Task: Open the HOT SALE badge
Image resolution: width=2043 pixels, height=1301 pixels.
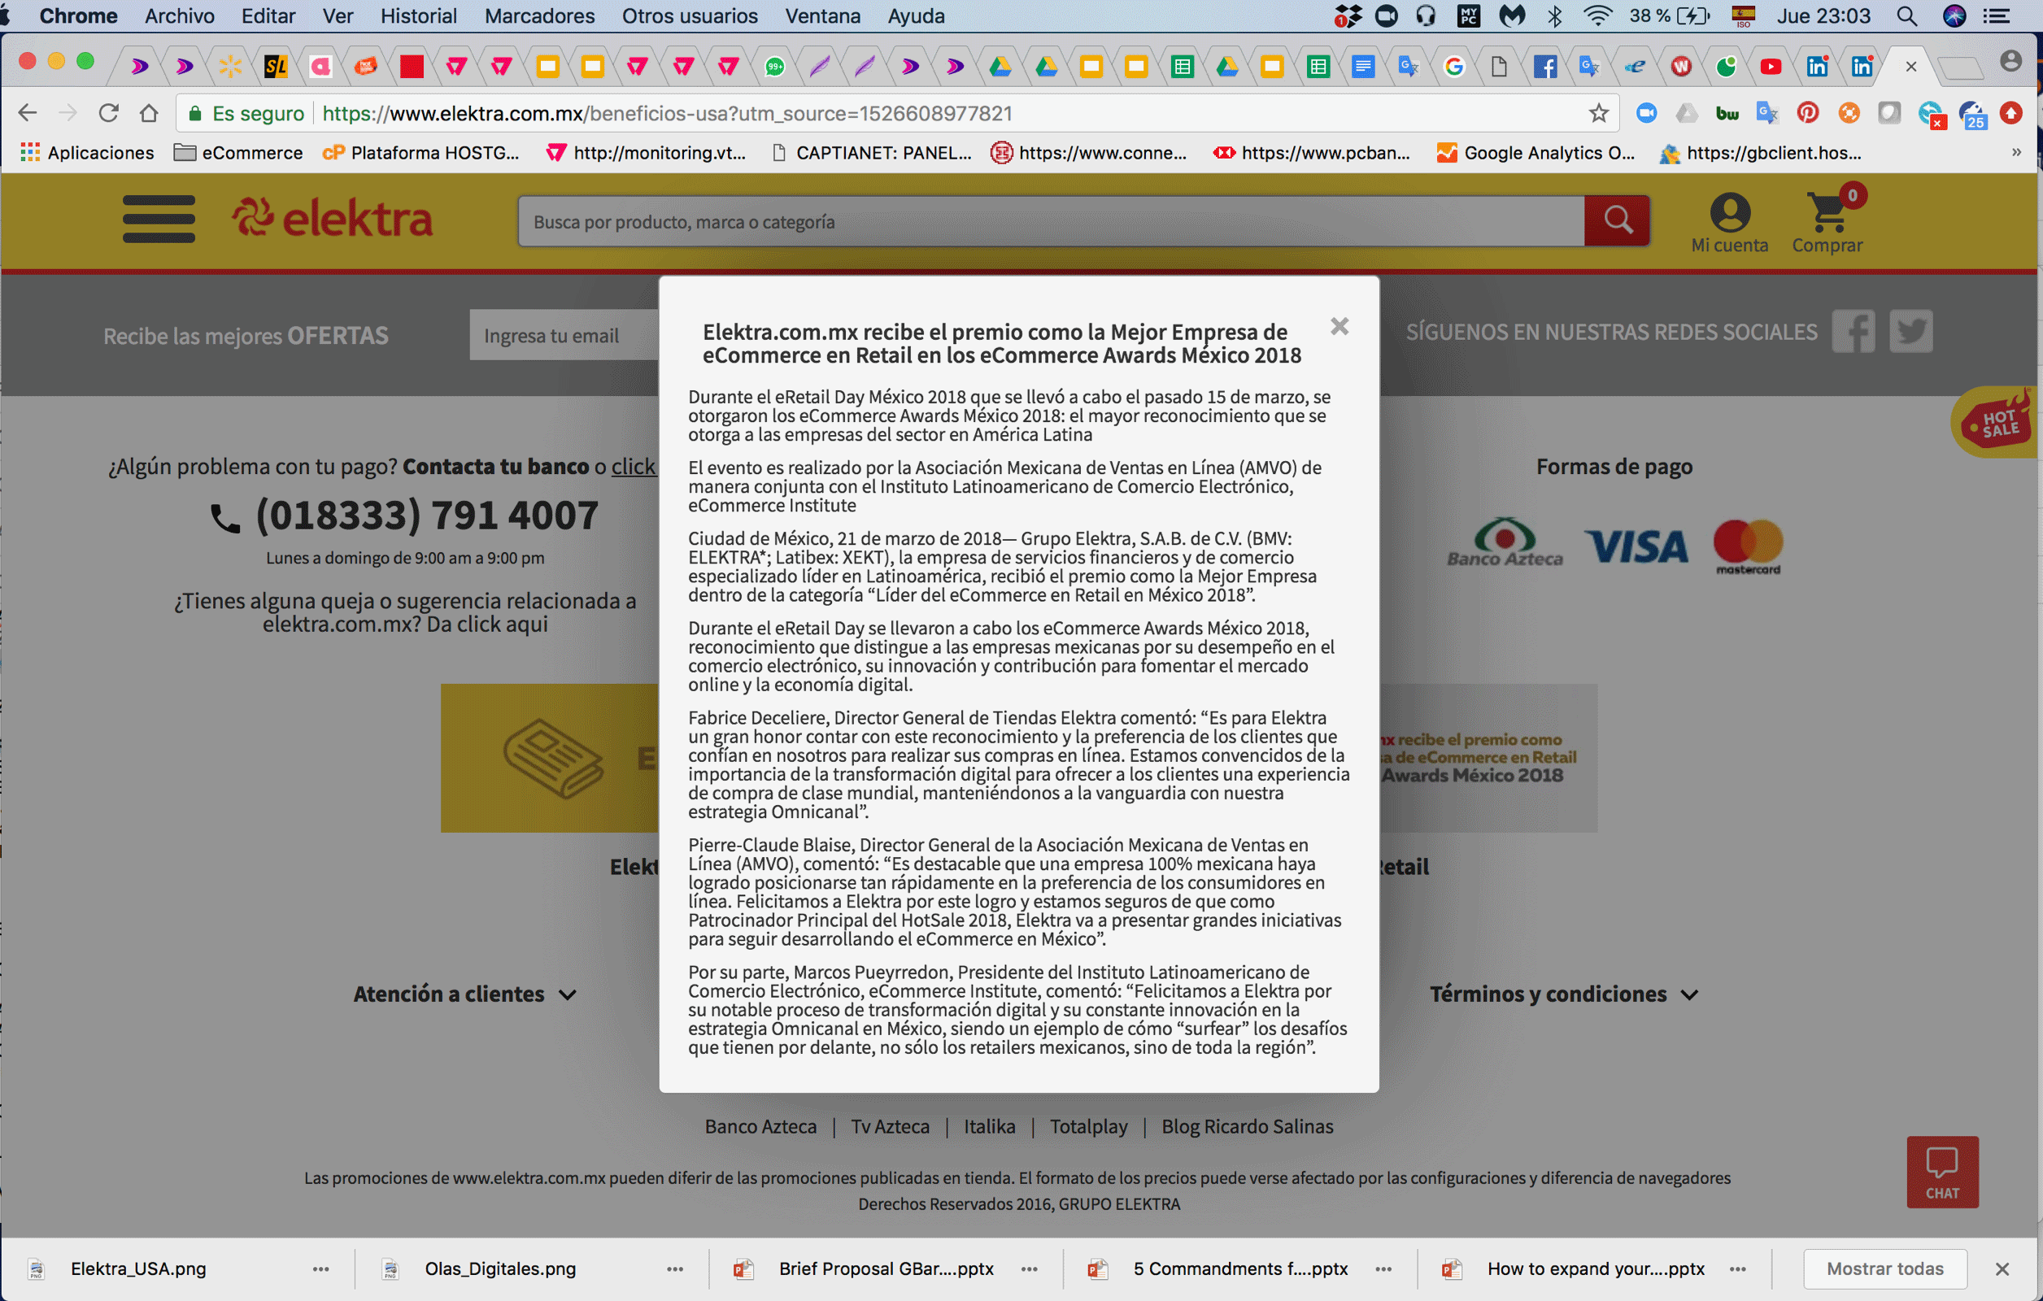Action: click(1998, 422)
